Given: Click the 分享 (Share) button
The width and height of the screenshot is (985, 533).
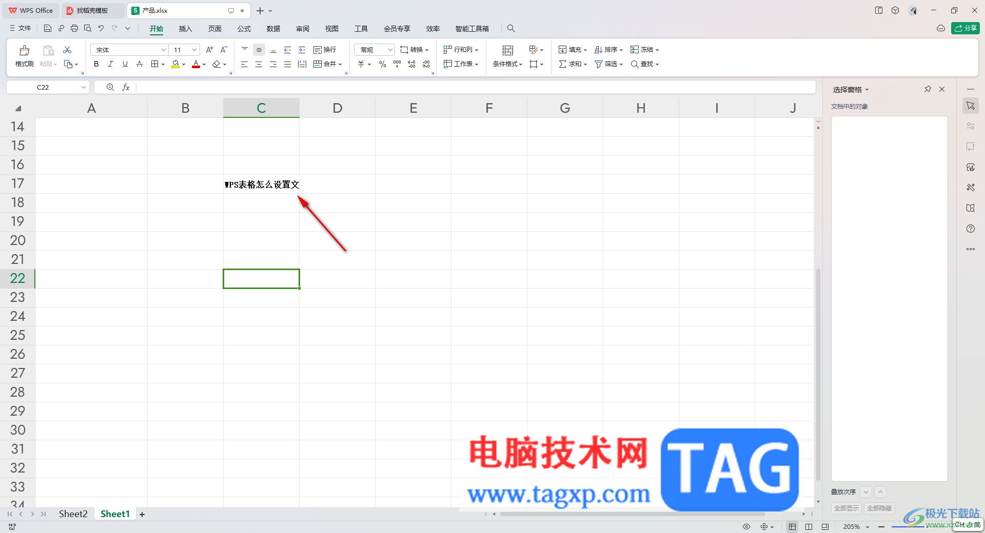Looking at the screenshot, I should [966, 28].
